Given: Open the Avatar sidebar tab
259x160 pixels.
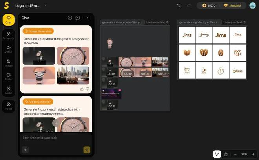Looking at the screenshot, I should click(8, 77).
